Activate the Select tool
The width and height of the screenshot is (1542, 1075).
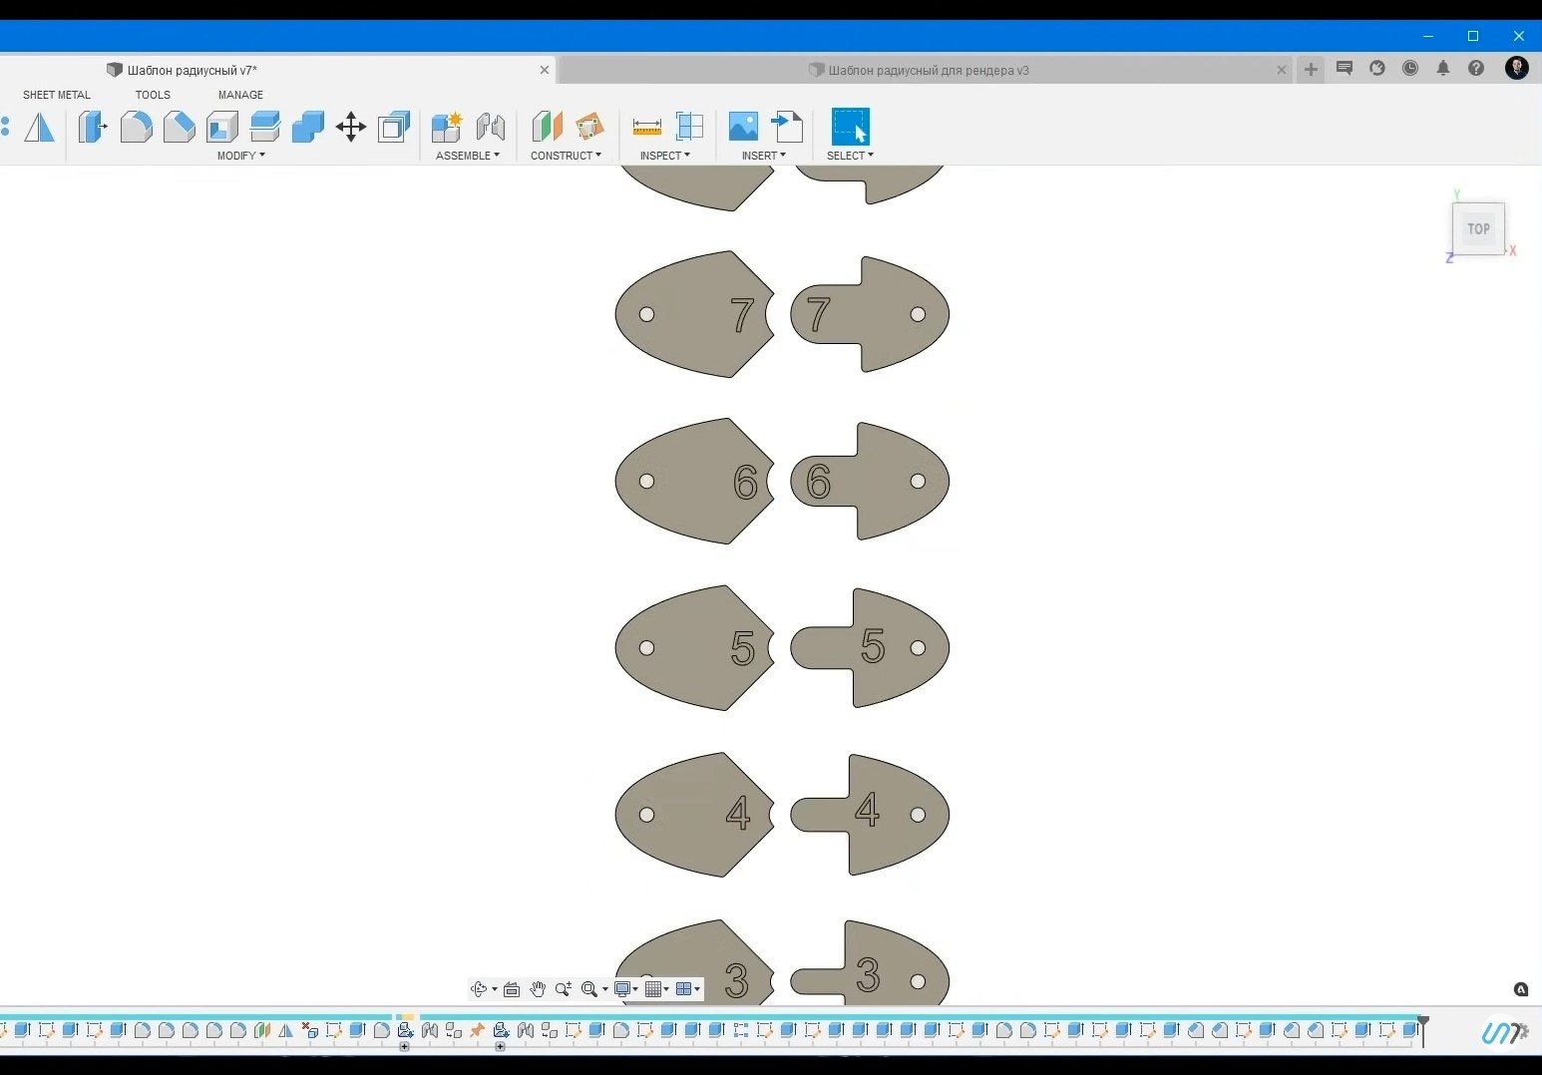pos(851,127)
